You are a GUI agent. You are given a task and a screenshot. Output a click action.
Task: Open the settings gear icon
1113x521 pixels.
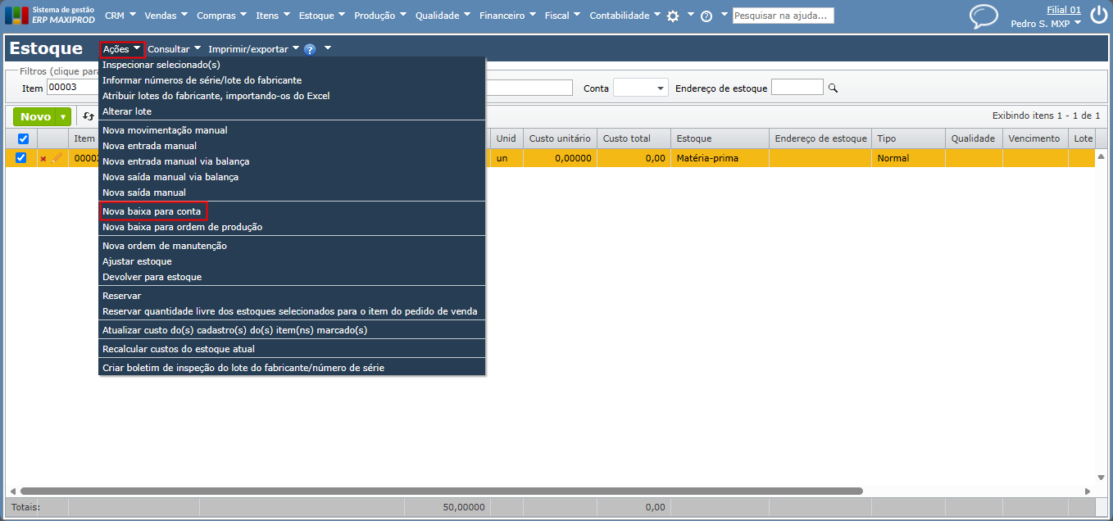(x=673, y=16)
